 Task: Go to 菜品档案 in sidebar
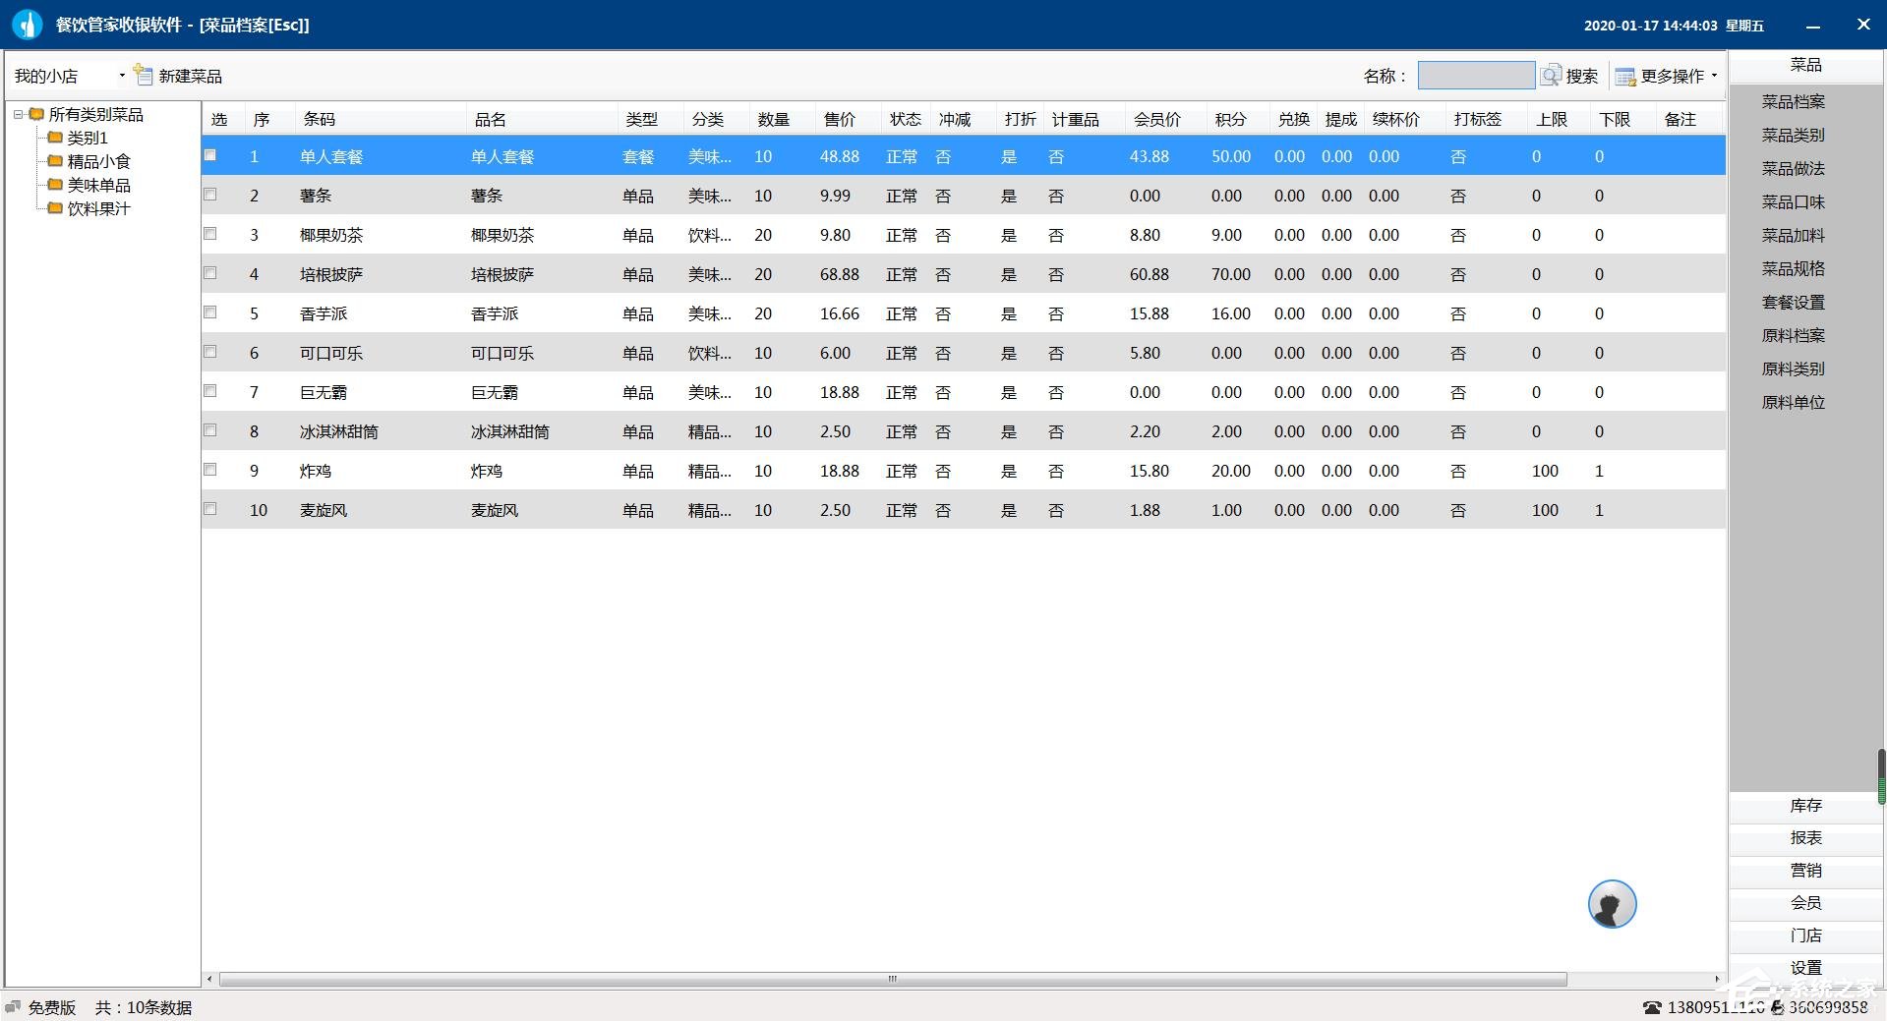[x=1793, y=101]
